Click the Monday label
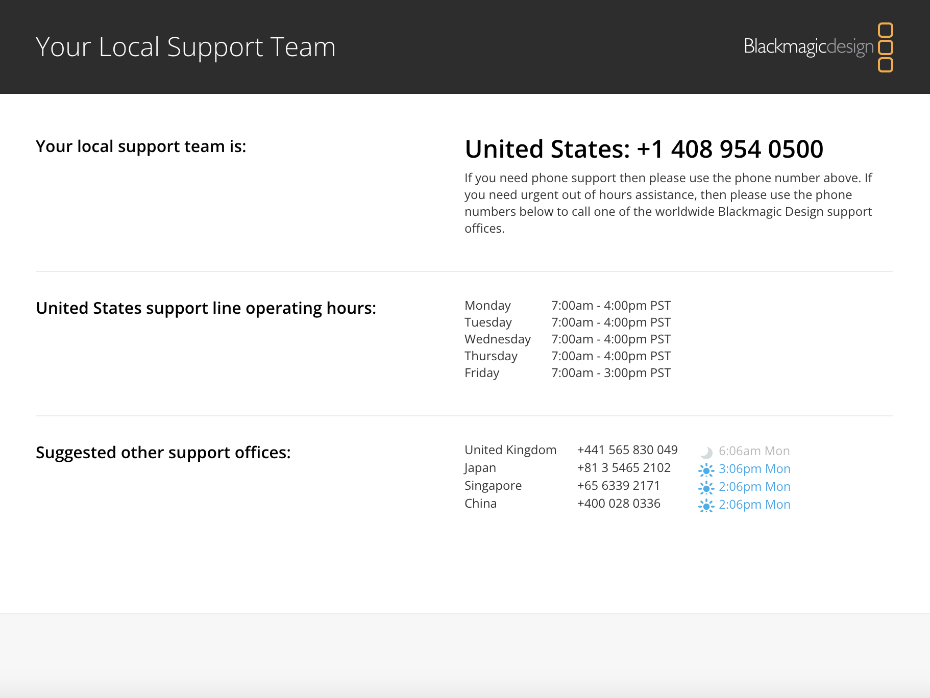 tap(487, 306)
